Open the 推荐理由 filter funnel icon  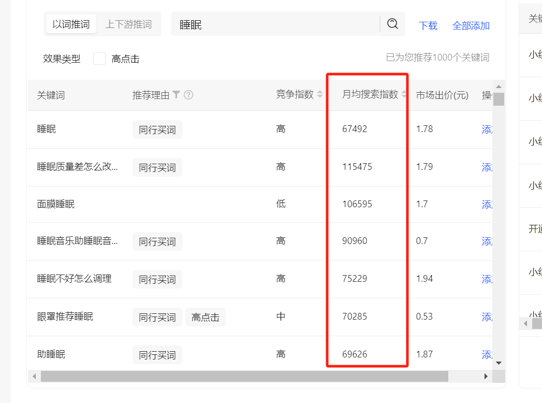pyautogui.click(x=177, y=94)
